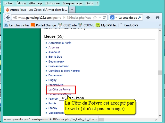The height and width of the screenshot is (123, 165).
Task: Click the search box with La cote du po
Action: pos(128,18)
